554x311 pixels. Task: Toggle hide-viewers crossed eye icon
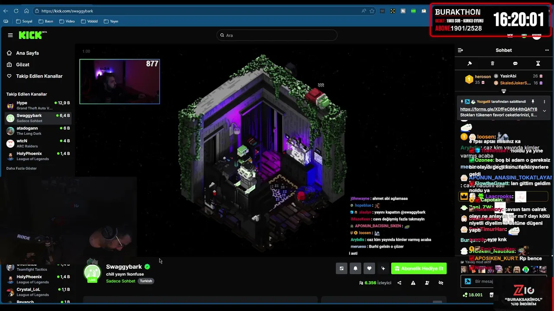441,283
